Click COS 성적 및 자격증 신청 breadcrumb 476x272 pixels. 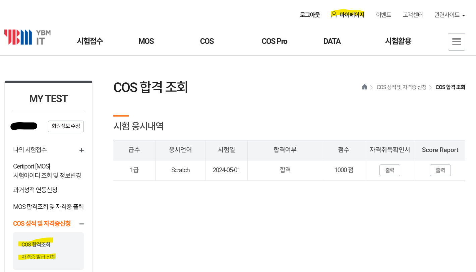click(401, 87)
